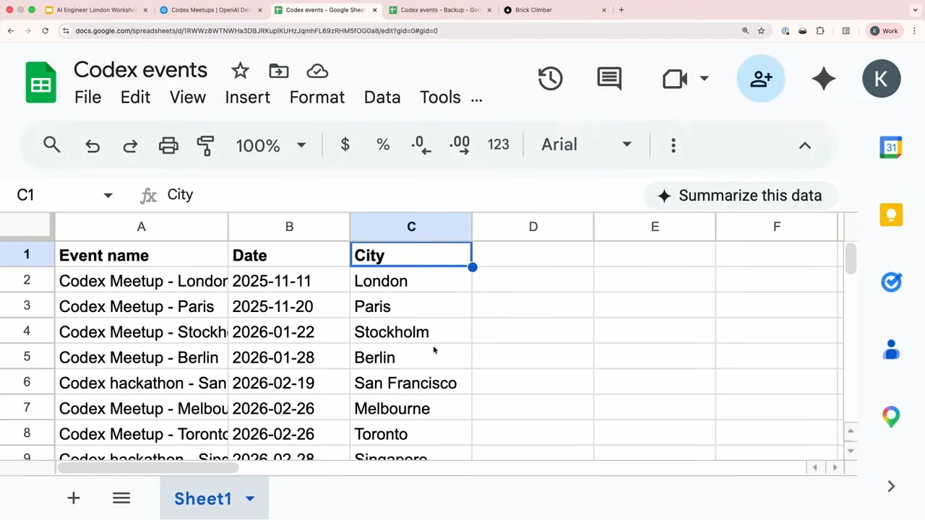The height and width of the screenshot is (520, 925).
Task: Click the San Francisco cell
Action: point(410,383)
